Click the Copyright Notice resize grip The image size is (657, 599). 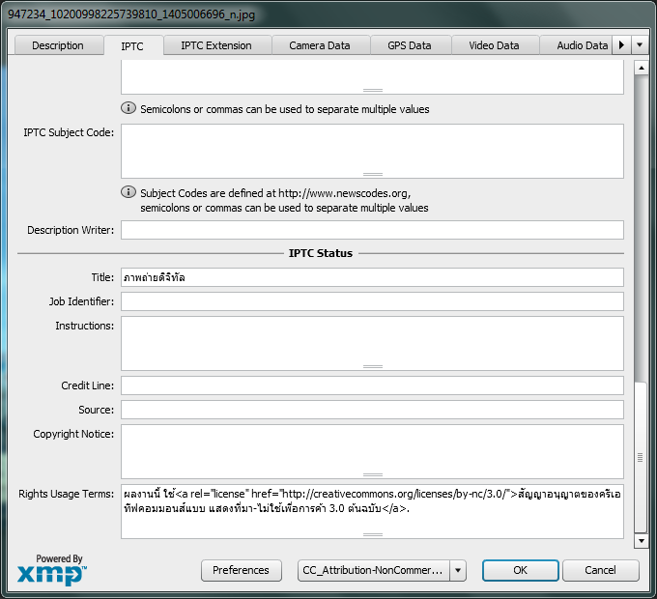373,474
